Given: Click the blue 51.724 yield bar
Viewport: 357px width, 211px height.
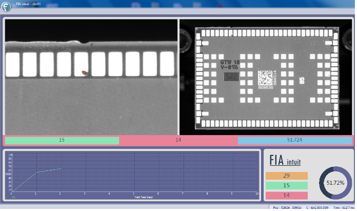Looking at the screenshot, I should [294, 140].
